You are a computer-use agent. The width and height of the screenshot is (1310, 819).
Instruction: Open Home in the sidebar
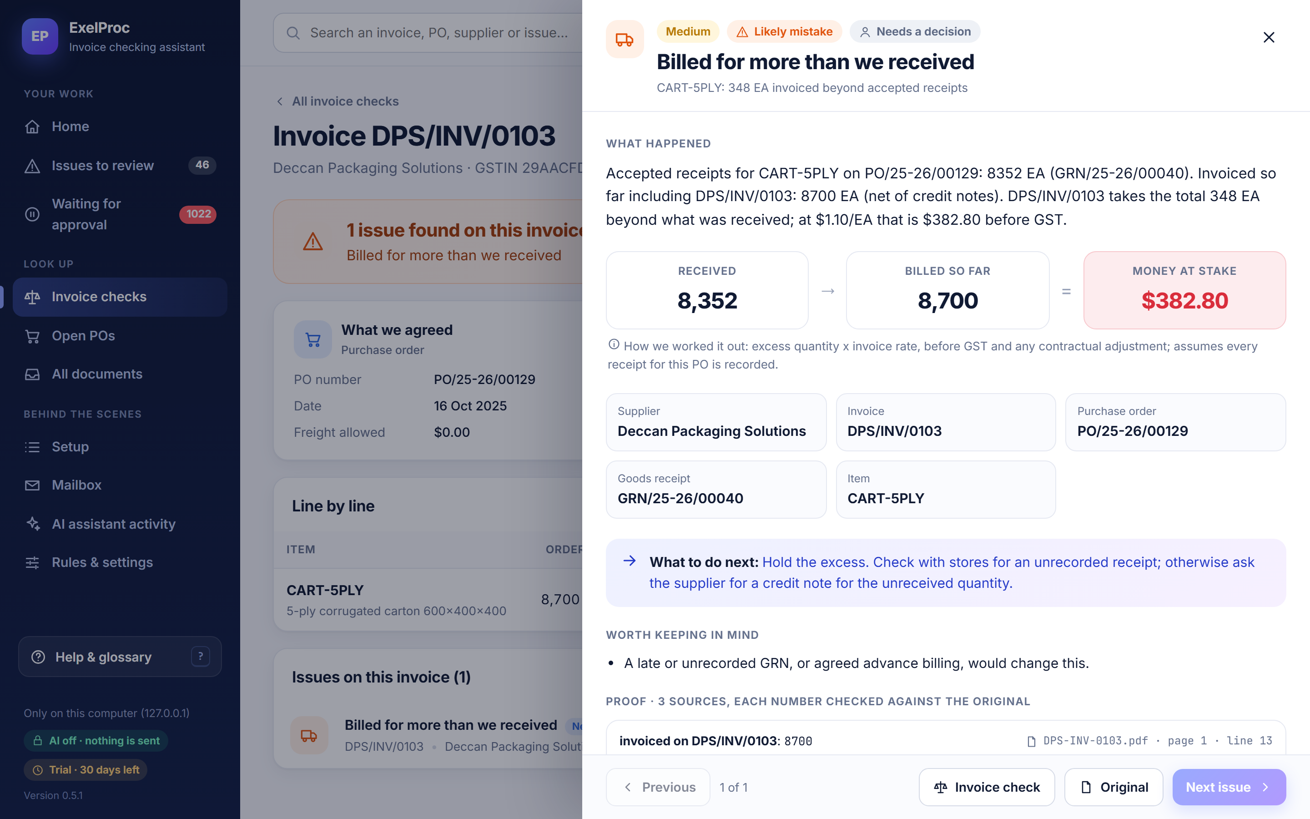[x=120, y=126]
